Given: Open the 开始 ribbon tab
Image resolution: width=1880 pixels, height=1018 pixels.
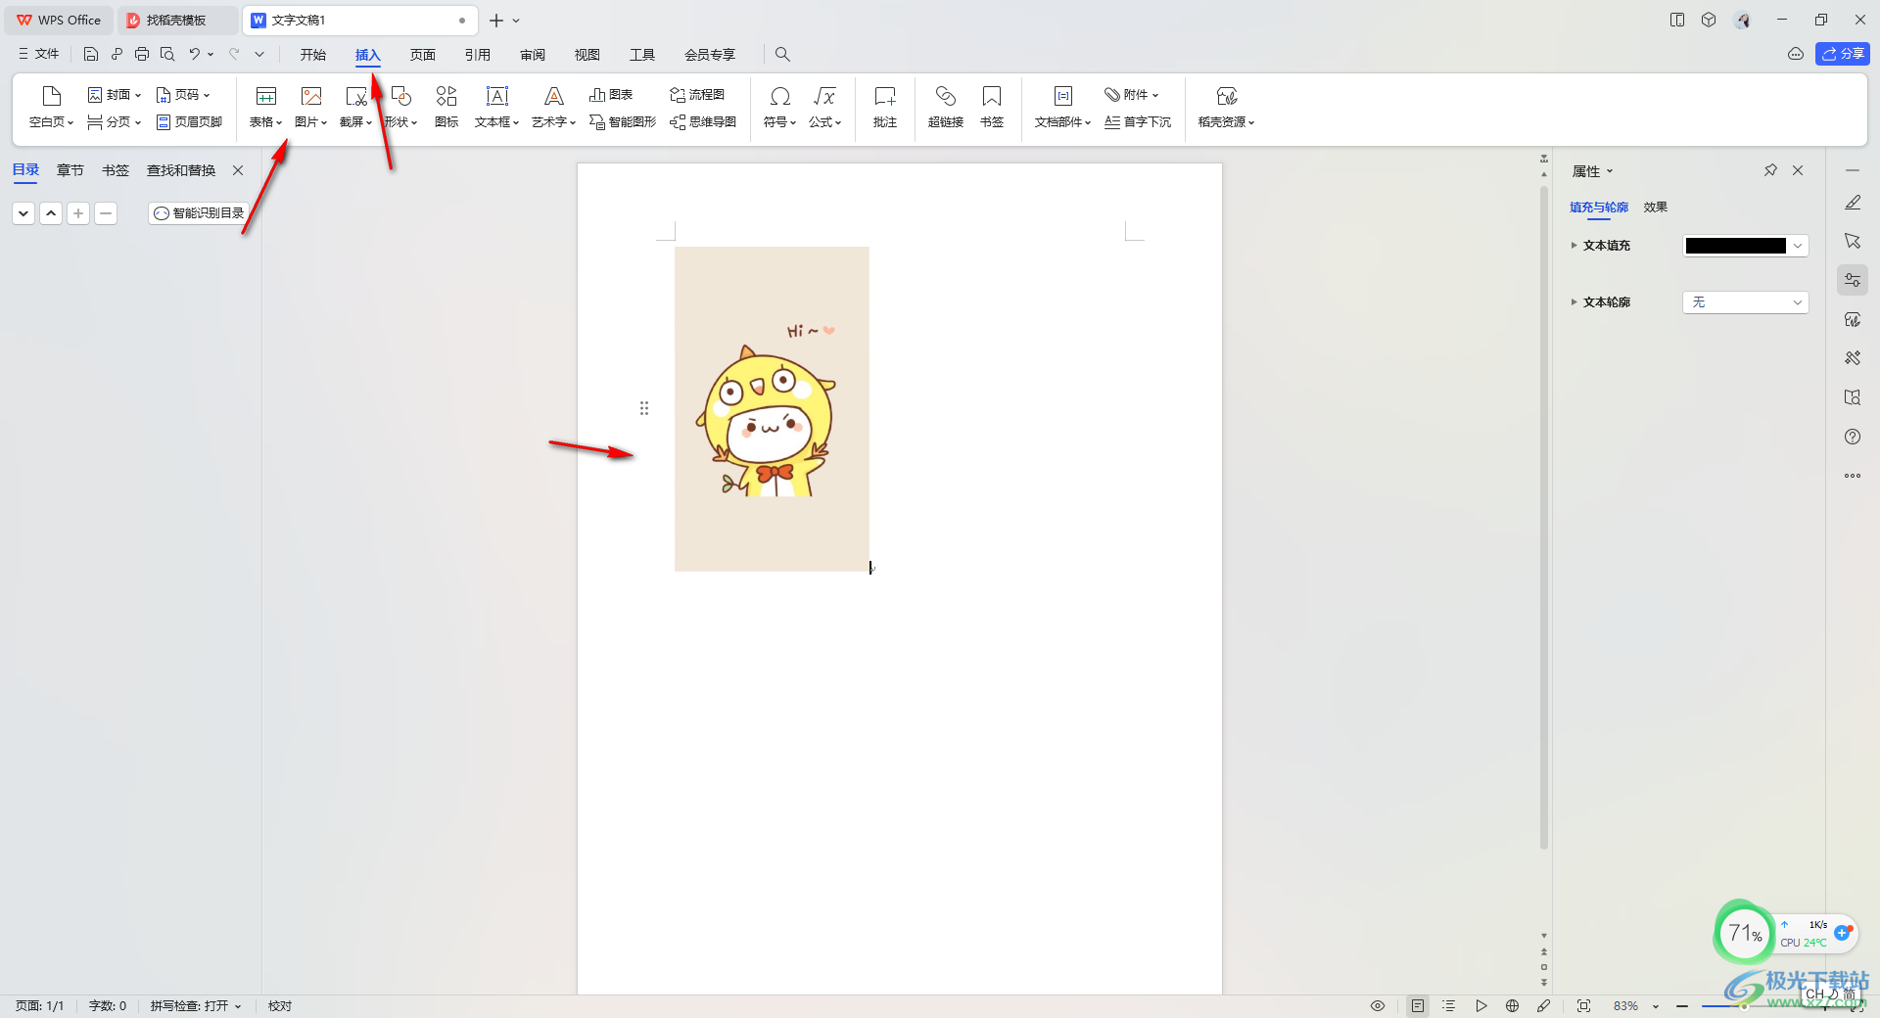Looking at the screenshot, I should click(313, 55).
